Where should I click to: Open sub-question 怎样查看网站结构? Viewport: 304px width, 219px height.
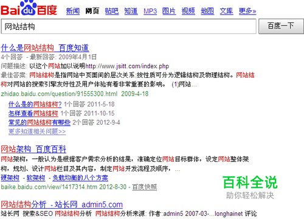[x=33, y=113]
